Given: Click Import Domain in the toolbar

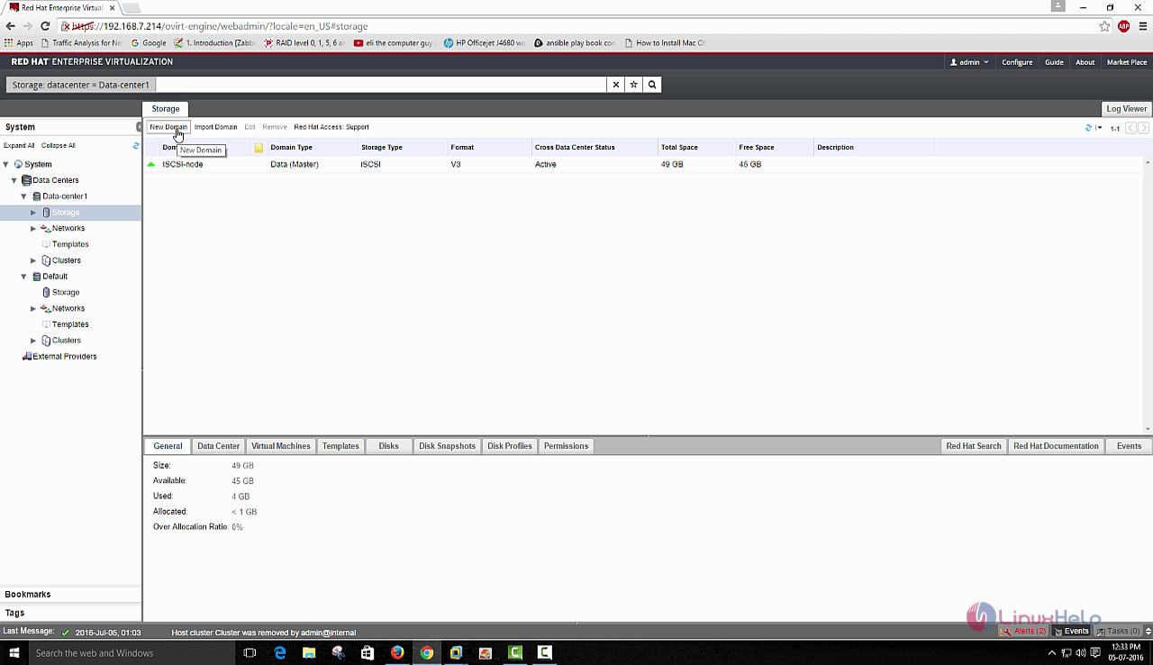Looking at the screenshot, I should (x=216, y=127).
